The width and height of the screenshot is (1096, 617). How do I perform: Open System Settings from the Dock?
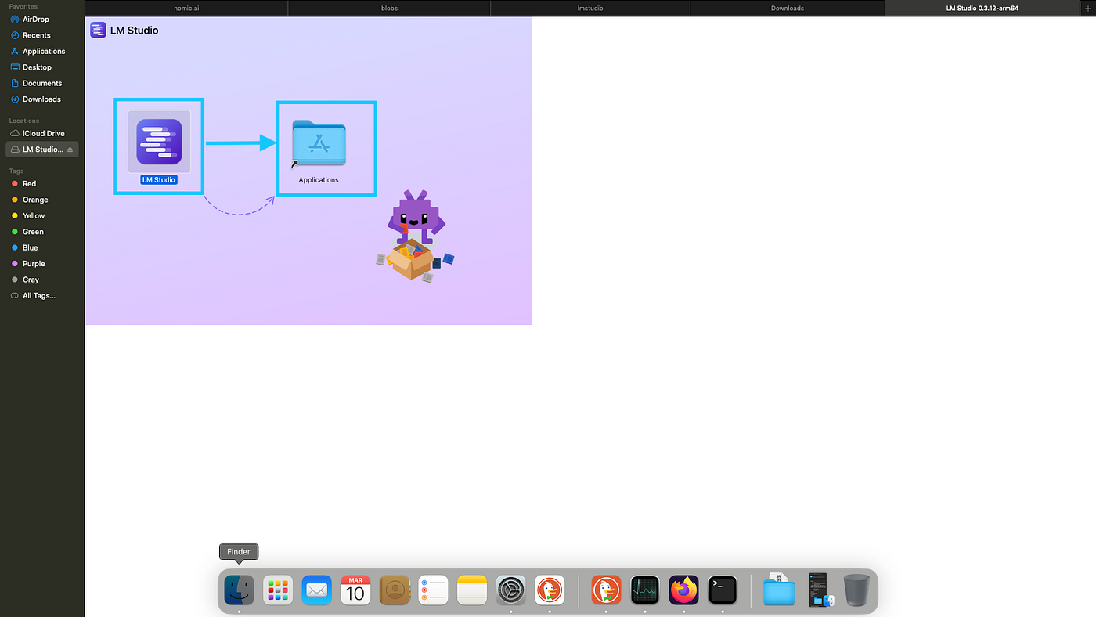click(511, 590)
